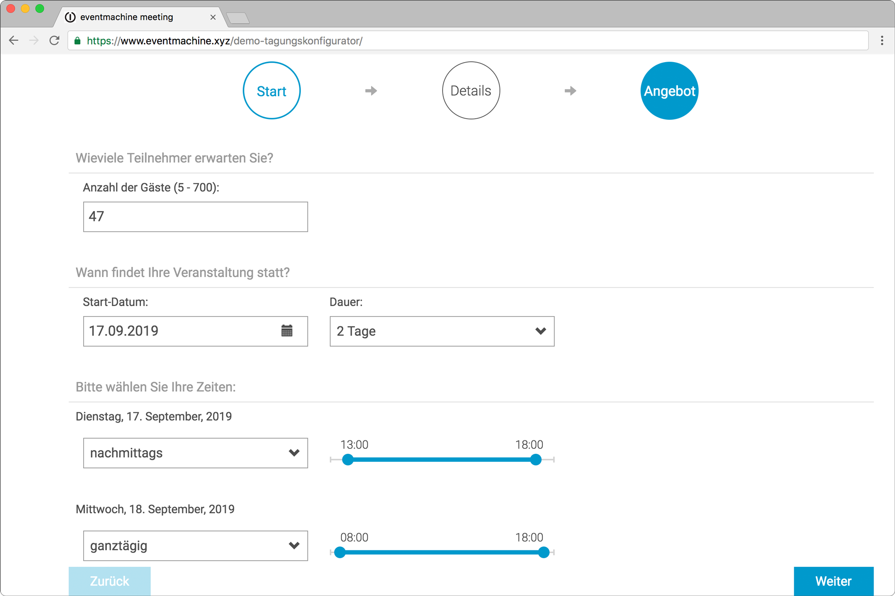Reload the page
The image size is (895, 596).
pos(54,40)
